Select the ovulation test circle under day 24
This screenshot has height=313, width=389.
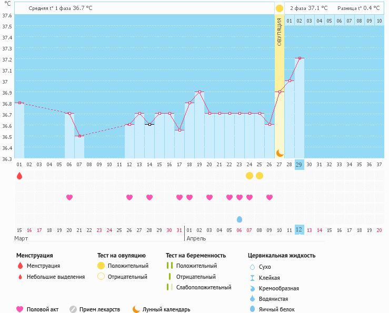[250, 176]
